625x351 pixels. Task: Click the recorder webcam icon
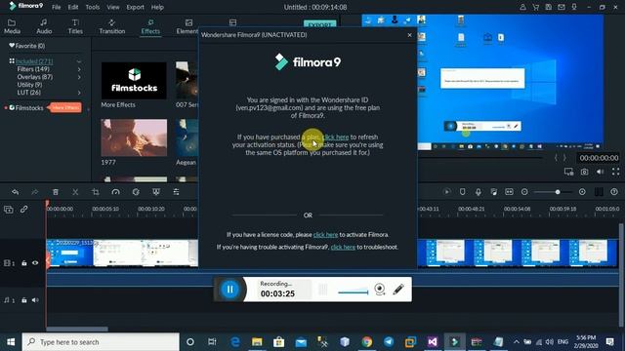click(x=380, y=290)
